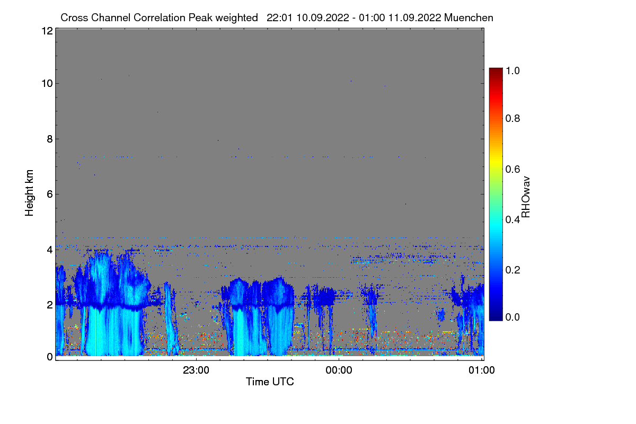Click the 1.0 colorbar label
The width and height of the screenshot is (636, 424).
[514, 69]
